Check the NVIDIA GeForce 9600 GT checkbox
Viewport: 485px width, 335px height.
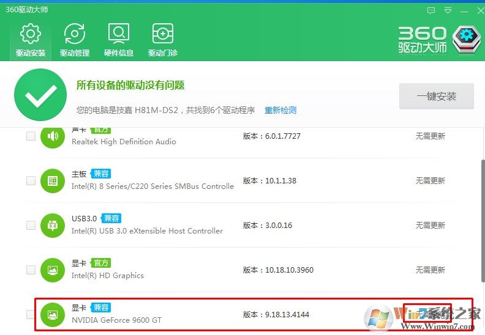click(x=31, y=314)
